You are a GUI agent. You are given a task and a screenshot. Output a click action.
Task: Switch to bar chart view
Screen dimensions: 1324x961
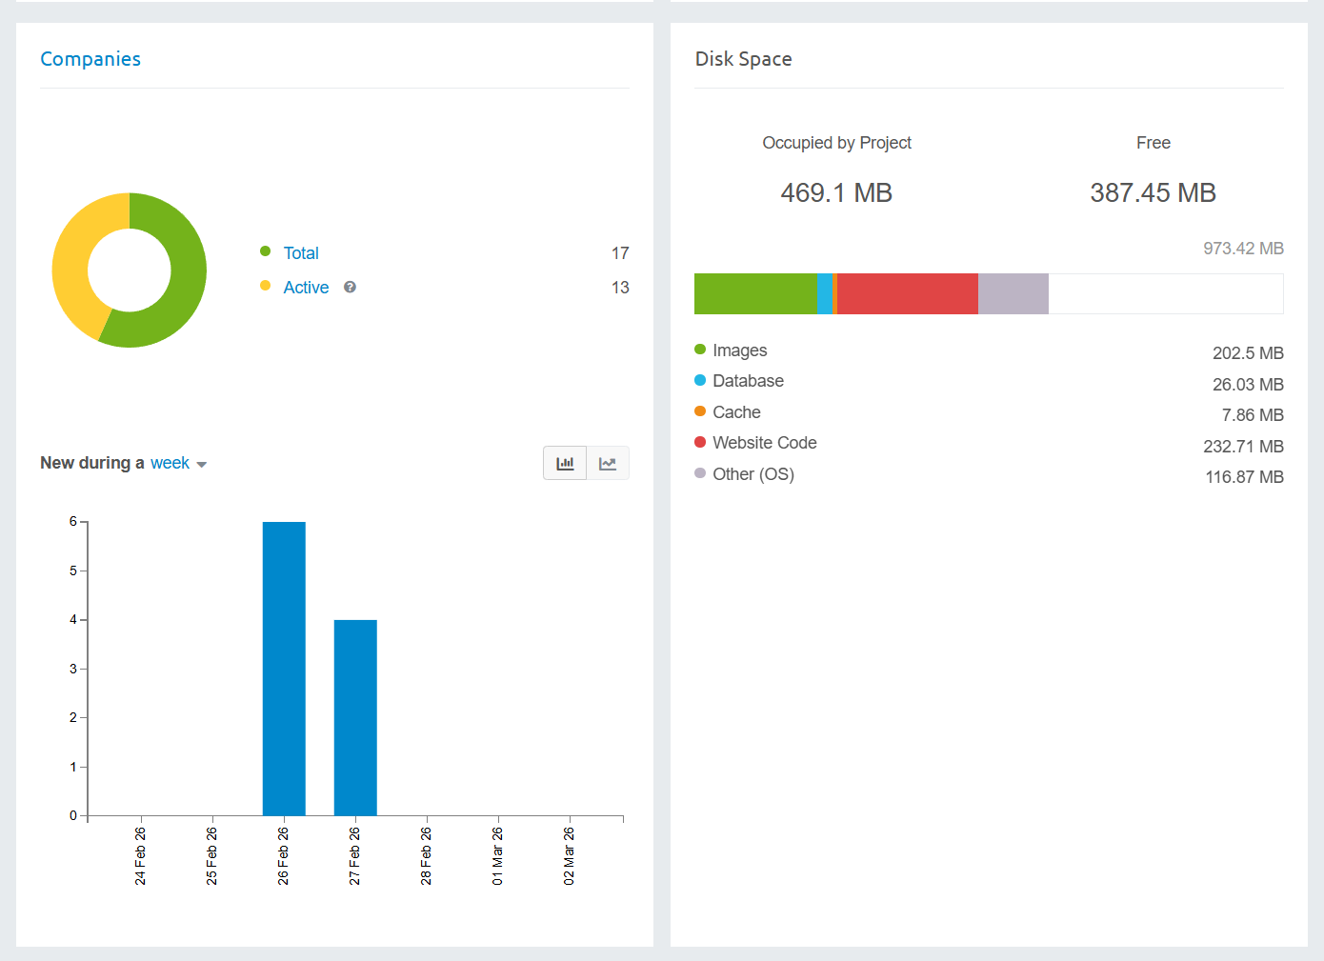(x=565, y=464)
